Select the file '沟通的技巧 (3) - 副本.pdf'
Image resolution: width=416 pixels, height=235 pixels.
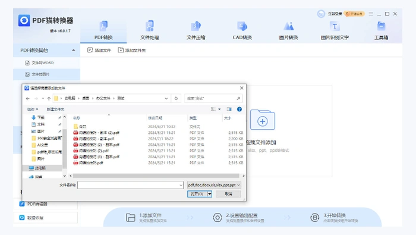pos(96,157)
